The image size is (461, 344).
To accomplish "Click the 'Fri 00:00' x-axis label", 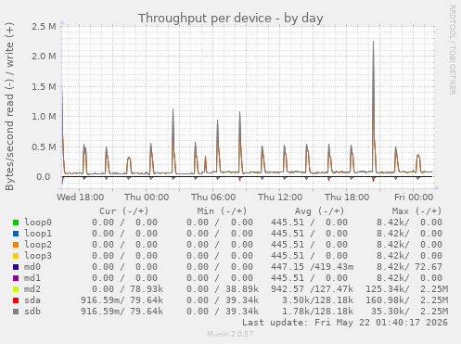I will pos(414,197).
